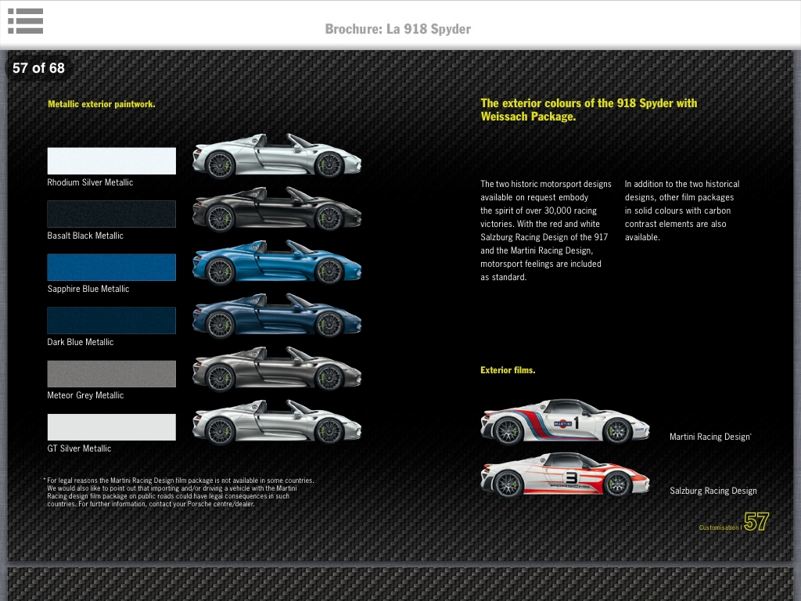Click the '57 of 68' page indicator
Image resolution: width=801 pixels, height=601 pixels.
[x=38, y=68]
